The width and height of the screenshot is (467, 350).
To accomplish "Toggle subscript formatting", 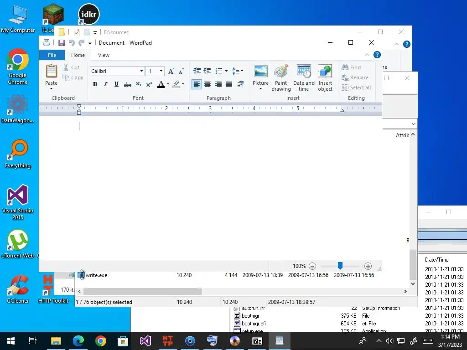I will [139, 84].
